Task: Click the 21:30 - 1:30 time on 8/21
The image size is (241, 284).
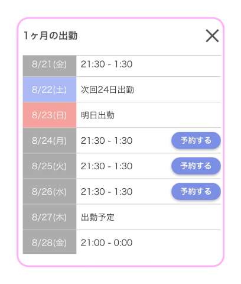Action: [x=106, y=64]
